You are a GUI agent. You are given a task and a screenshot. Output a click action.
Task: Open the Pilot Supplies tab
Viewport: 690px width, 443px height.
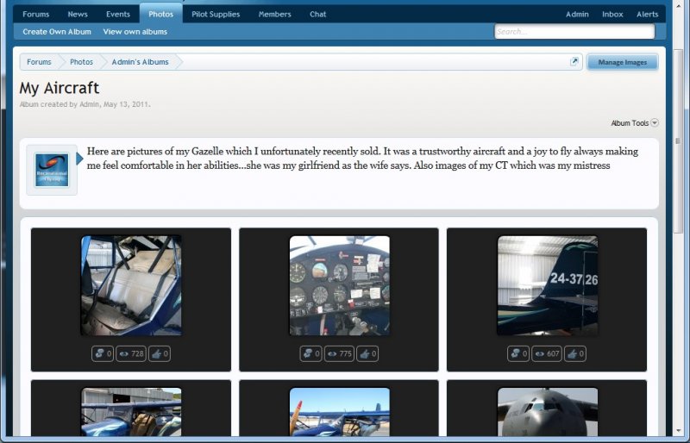coord(216,14)
